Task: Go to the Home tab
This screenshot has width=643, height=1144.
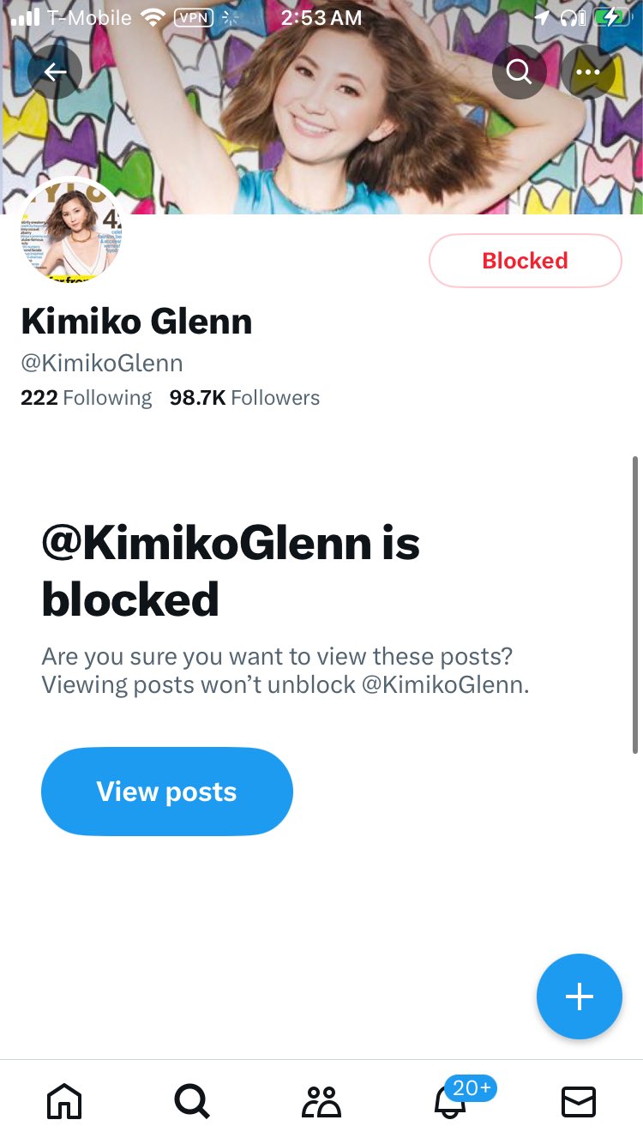Action: [64, 1101]
